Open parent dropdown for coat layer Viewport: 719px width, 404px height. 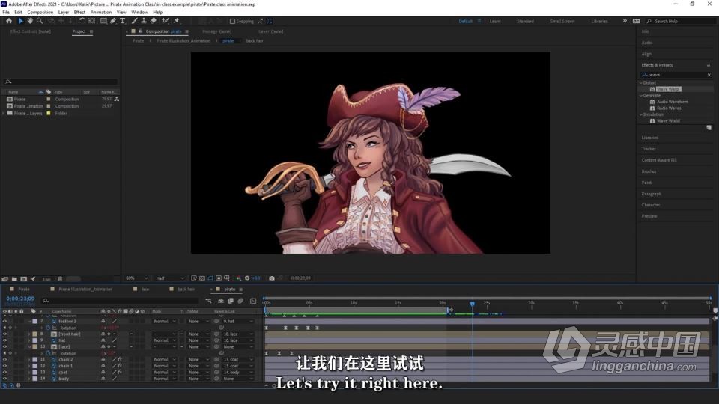coord(237,373)
